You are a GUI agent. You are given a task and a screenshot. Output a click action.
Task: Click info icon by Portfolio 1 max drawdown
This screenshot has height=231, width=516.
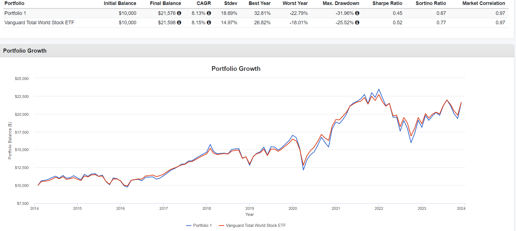coord(357,13)
